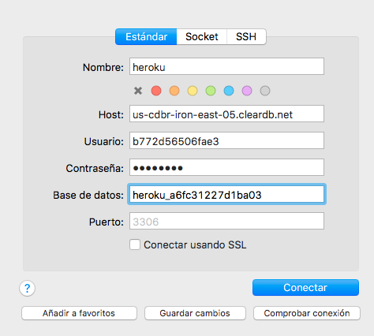Clear the color label with the X icon
Viewport: 374px width, 336px height.
click(138, 91)
